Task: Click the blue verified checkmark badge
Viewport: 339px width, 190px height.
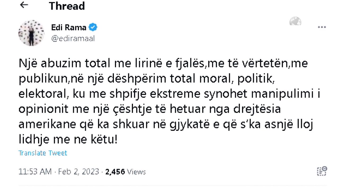Action: click(93, 27)
